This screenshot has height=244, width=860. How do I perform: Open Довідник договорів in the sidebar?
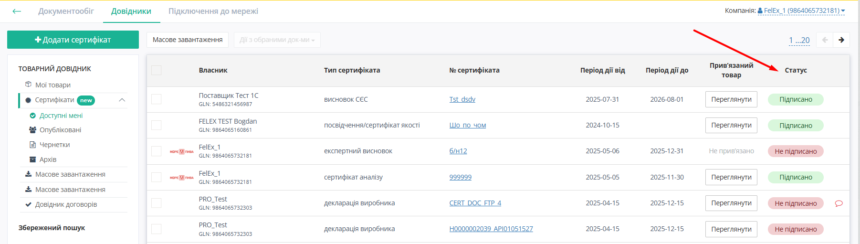[66, 204]
